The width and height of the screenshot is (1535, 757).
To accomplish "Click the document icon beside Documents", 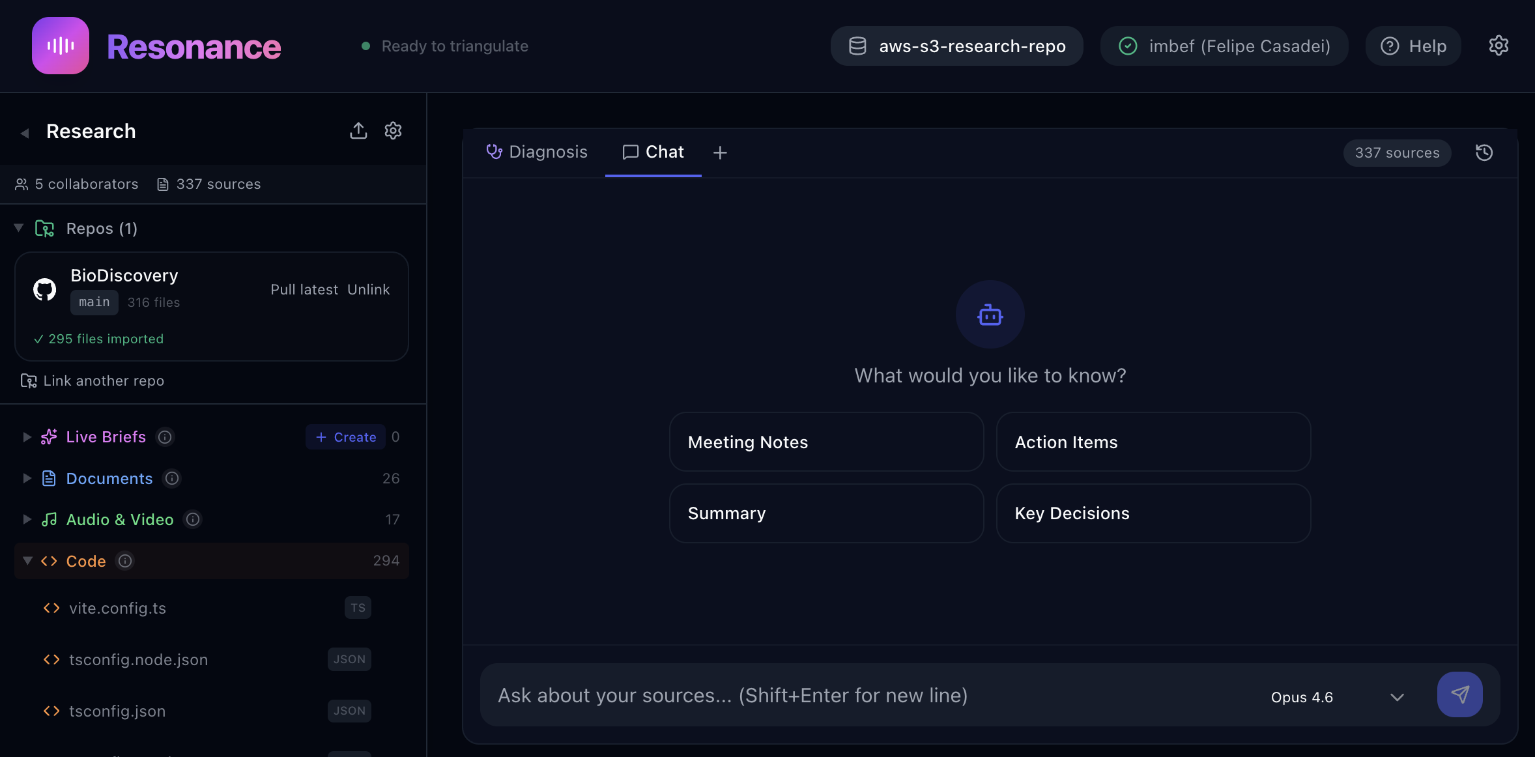I will (x=49, y=479).
